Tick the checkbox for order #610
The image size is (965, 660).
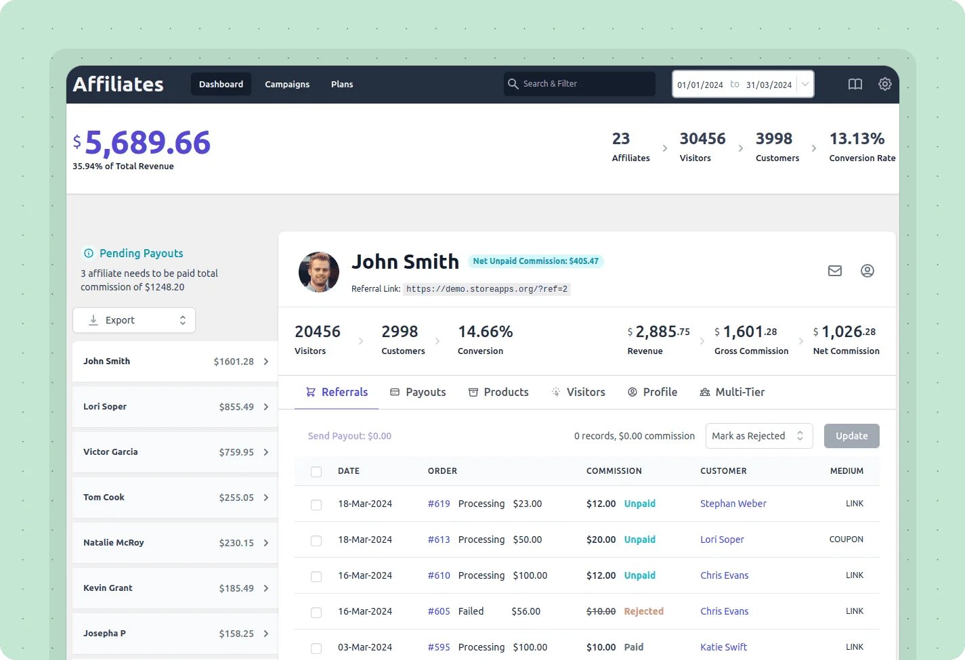pyautogui.click(x=316, y=577)
